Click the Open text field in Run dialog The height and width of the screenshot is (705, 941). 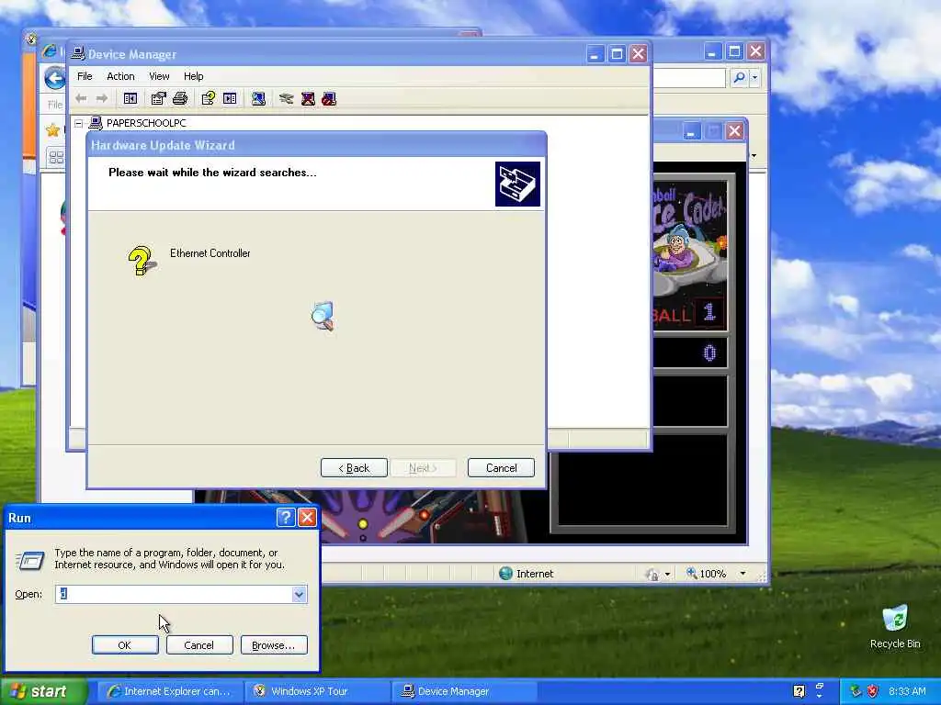click(x=174, y=594)
